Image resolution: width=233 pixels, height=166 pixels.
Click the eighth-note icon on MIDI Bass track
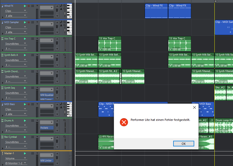pyautogui.click(x=61, y=104)
